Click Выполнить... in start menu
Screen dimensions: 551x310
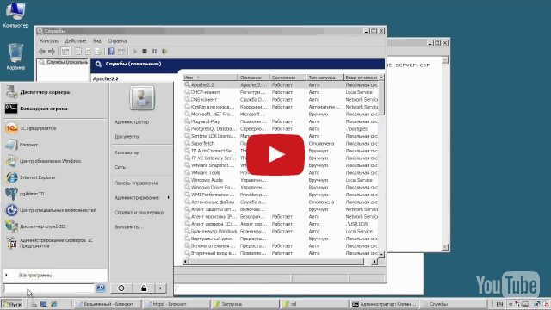point(129,227)
